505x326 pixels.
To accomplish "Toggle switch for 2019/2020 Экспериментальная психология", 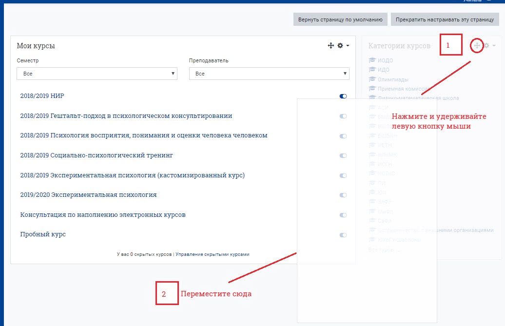I will click(x=343, y=195).
